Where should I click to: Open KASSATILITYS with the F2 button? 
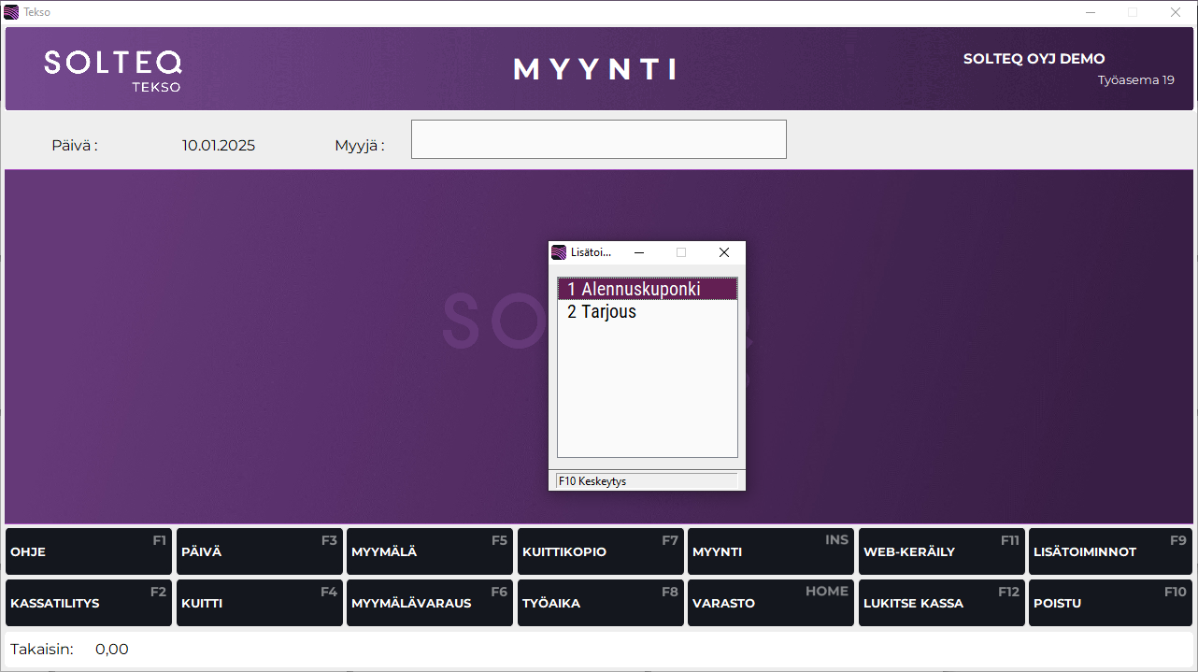(89, 603)
